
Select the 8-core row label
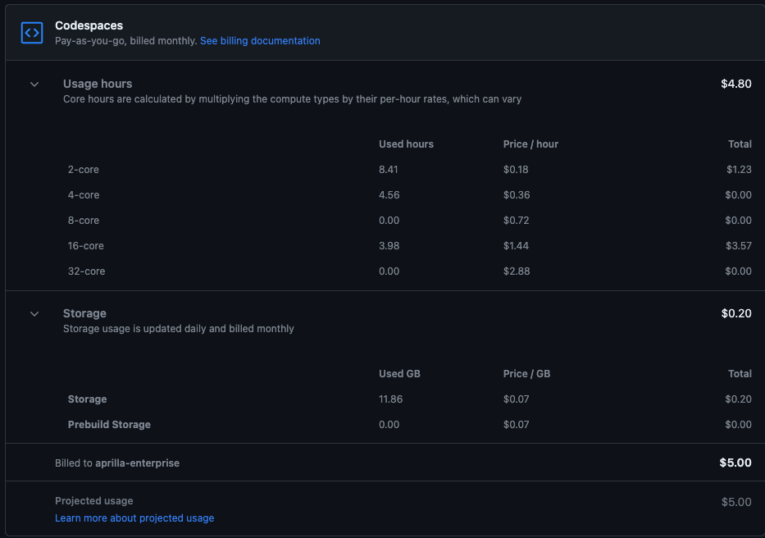pyautogui.click(x=84, y=221)
